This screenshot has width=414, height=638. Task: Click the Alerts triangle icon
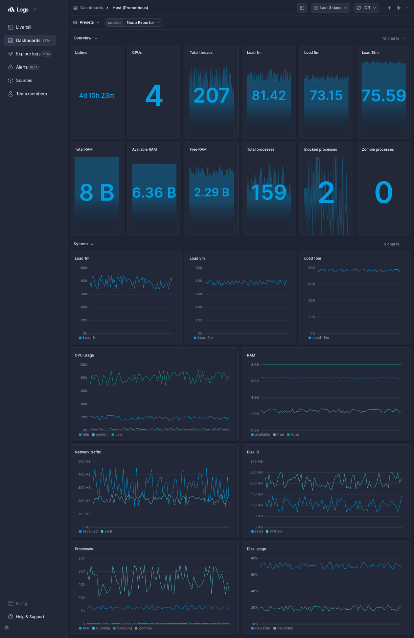(10, 67)
